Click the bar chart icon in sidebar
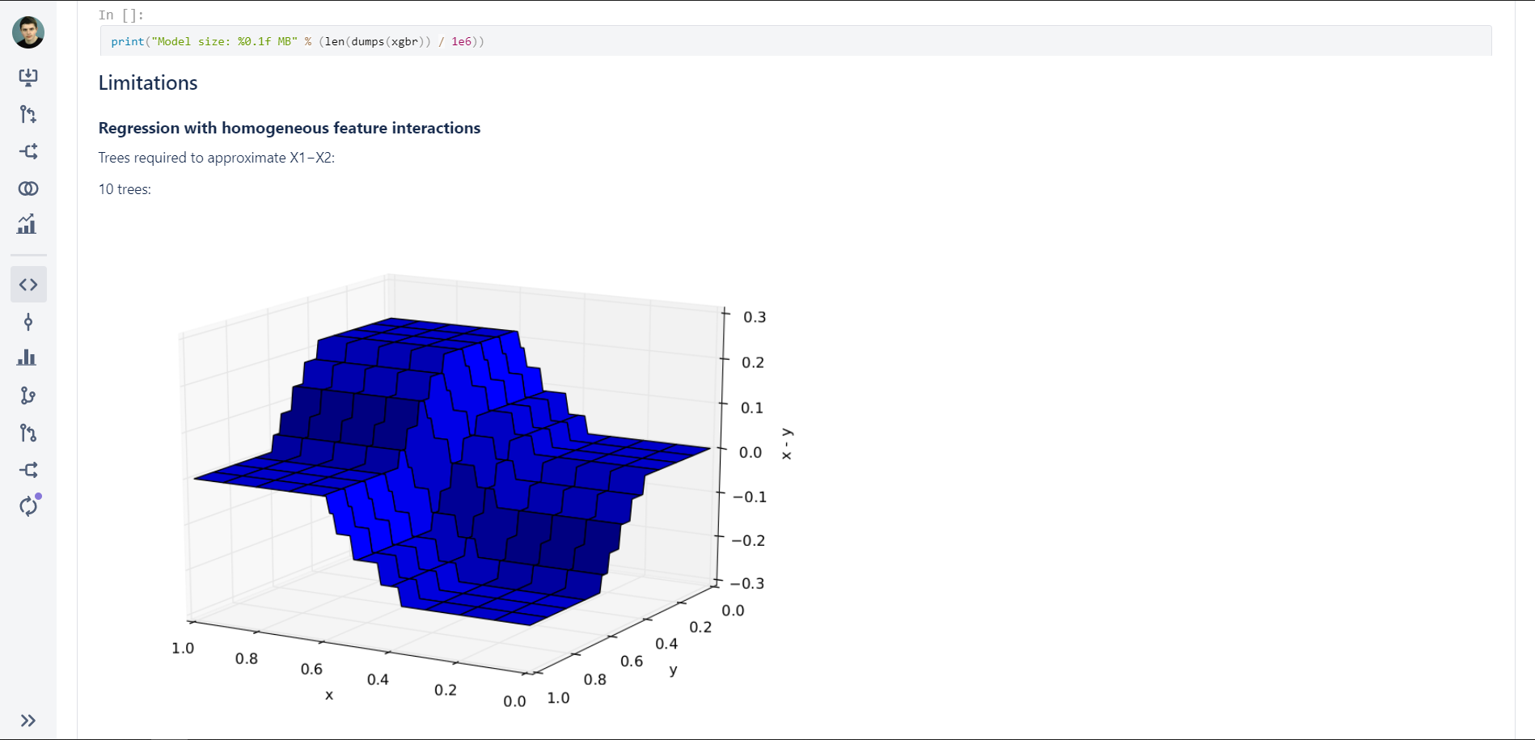The height and width of the screenshot is (740, 1535). coord(28,358)
